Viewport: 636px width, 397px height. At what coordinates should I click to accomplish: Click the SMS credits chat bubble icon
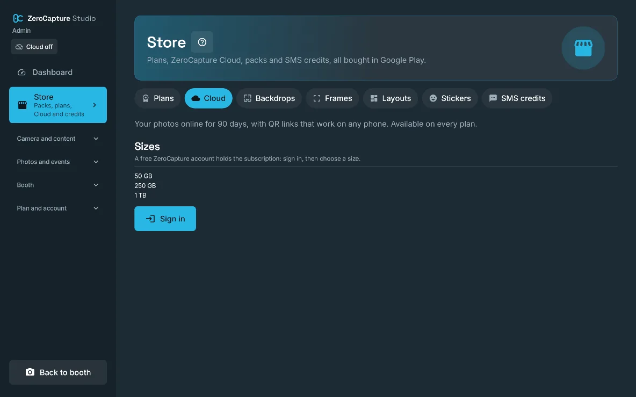(x=493, y=98)
